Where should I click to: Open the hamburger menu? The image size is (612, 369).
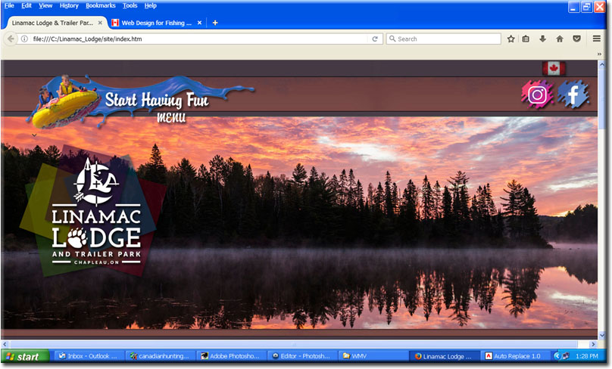(x=596, y=39)
